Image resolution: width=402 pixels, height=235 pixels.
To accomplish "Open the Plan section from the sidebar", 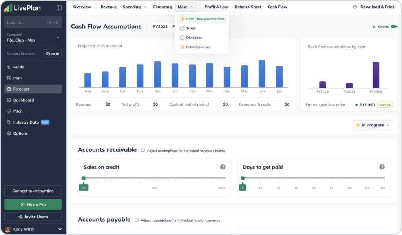I will (17, 78).
